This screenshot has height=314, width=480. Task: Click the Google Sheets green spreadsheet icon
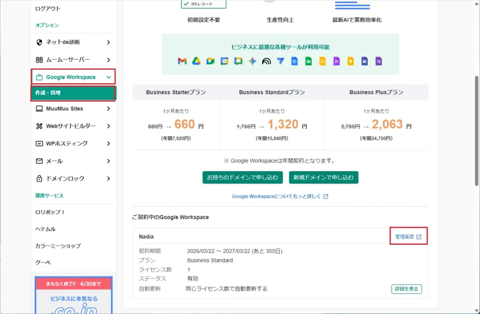click(x=308, y=61)
